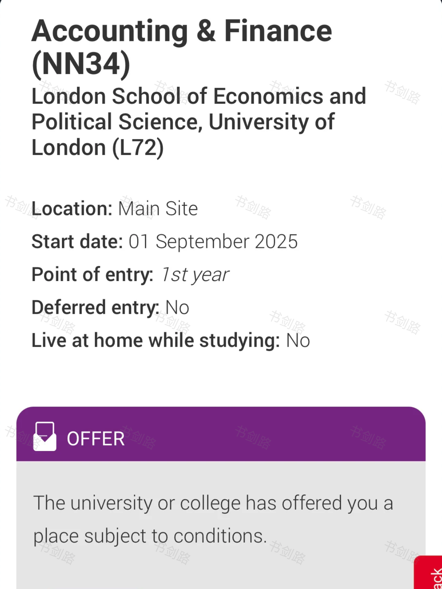Click the Deferred entry label
Viewport: 442px width, 589px height.
pyautogui.click(x=95, y=308)
